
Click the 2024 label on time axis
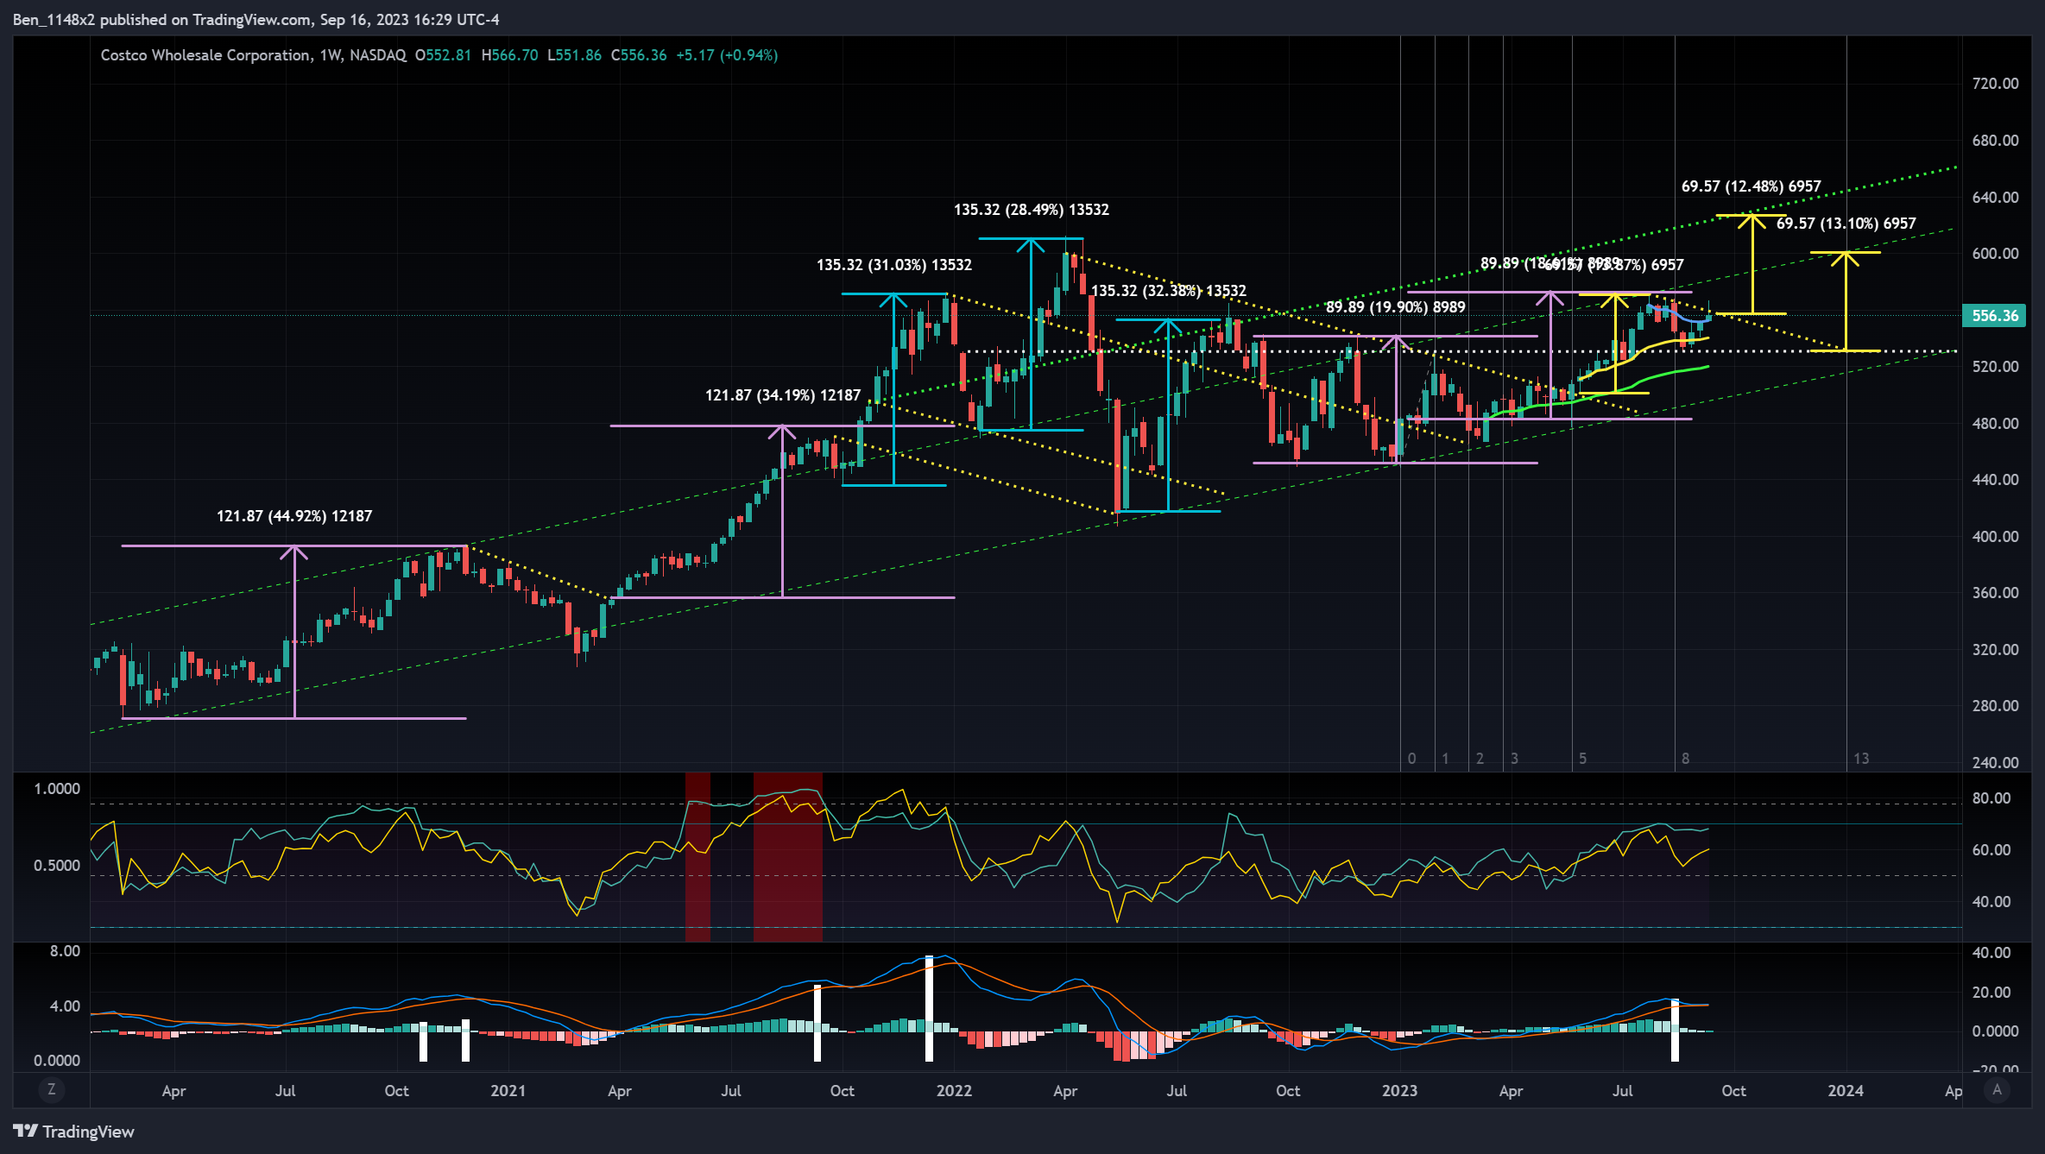1846,1091
